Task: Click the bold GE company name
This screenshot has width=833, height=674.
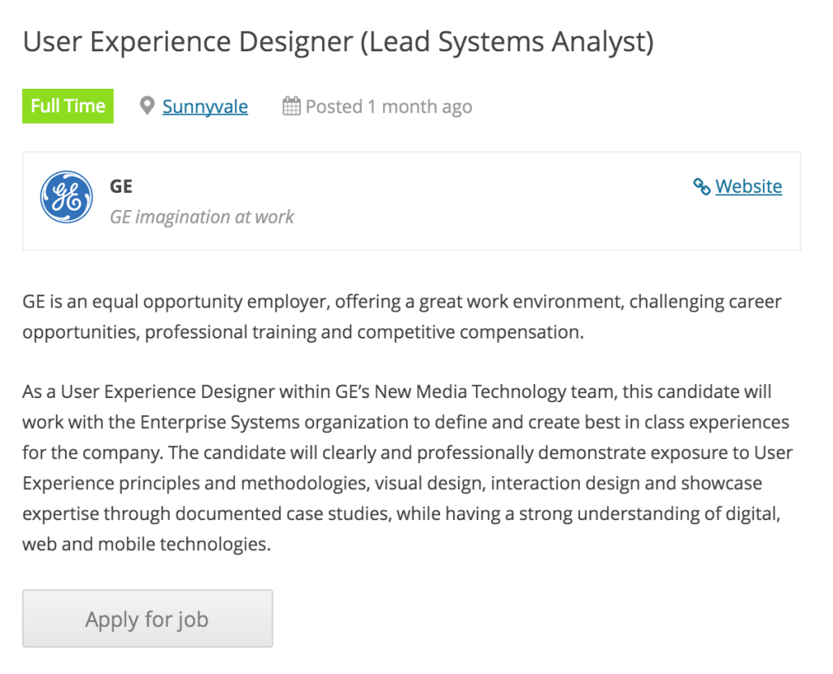Action: (121, 186)
